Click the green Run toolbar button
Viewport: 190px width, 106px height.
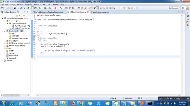click(45, 8)
